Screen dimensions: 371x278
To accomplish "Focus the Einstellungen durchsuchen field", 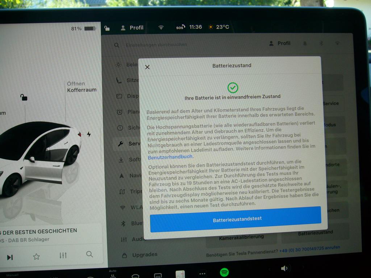I will (x=157, y=45).
